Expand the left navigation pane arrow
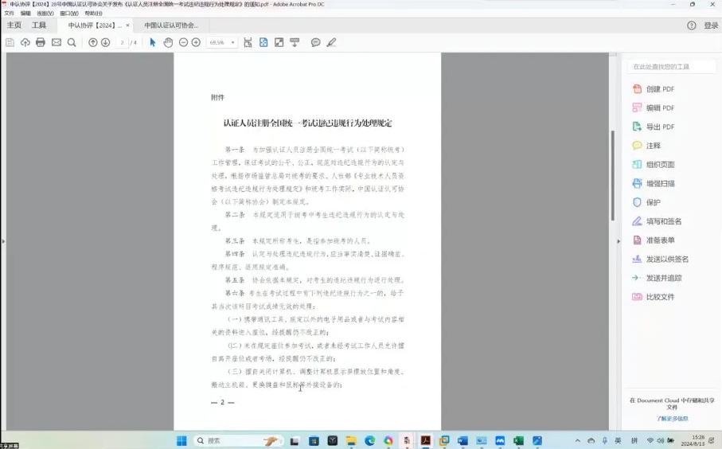722x449 pixels. [x=2, y=241]
